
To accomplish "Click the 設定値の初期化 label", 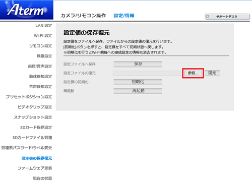I will point(76,82).
